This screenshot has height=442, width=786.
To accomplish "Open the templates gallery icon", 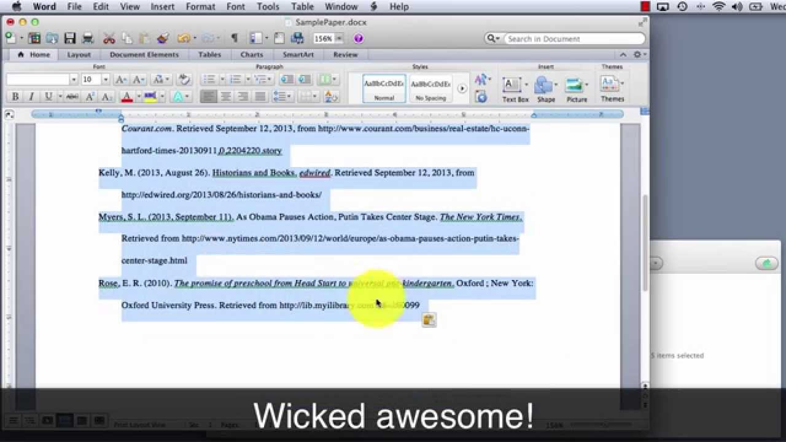I will tap(34, 39).
